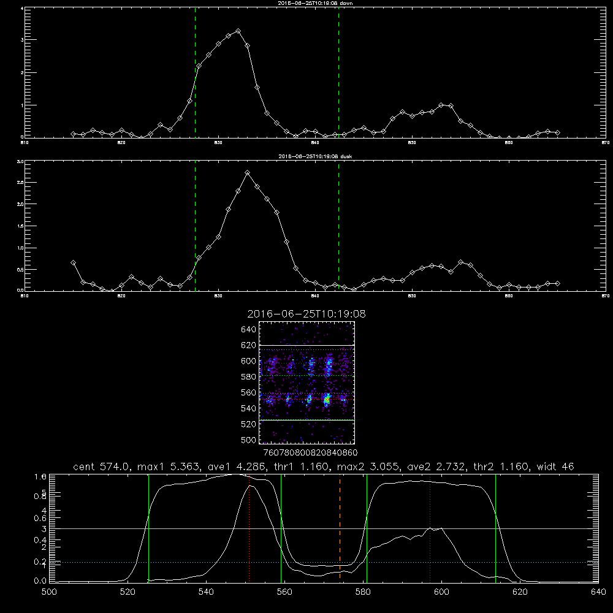613x613 pixels.
Task: Click the green vertical line near 581 in bottom plot
Action: (367, 528)
